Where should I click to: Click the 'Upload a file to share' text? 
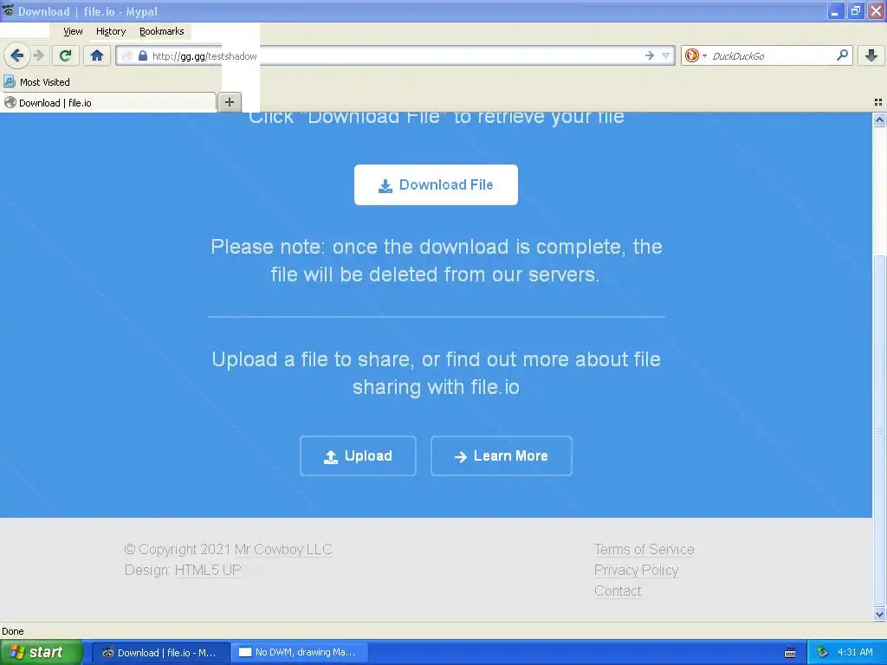pyautogui.click(x=437, y=373)
